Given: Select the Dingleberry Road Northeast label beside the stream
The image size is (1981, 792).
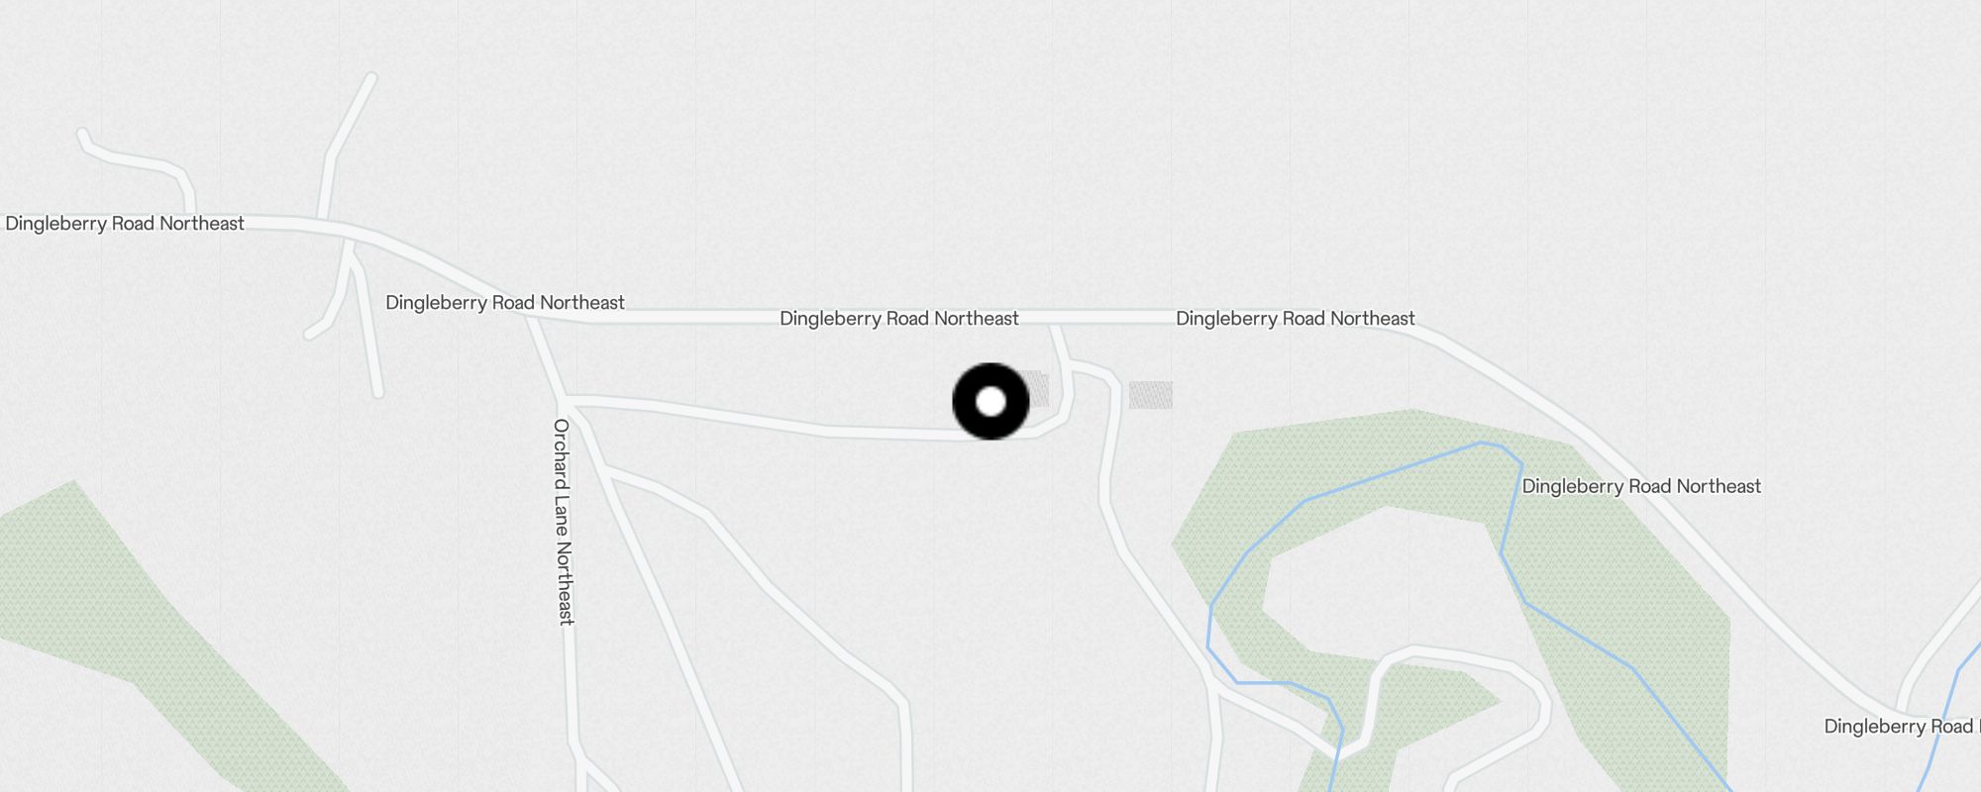Looking at the screenshot, I should click(x=1641, y=486).
